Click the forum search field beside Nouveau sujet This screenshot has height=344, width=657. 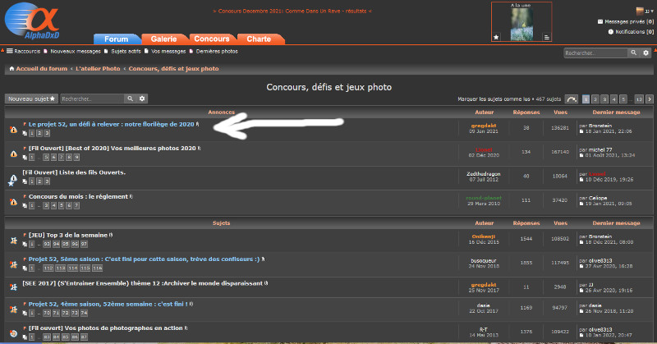point(91,99)
